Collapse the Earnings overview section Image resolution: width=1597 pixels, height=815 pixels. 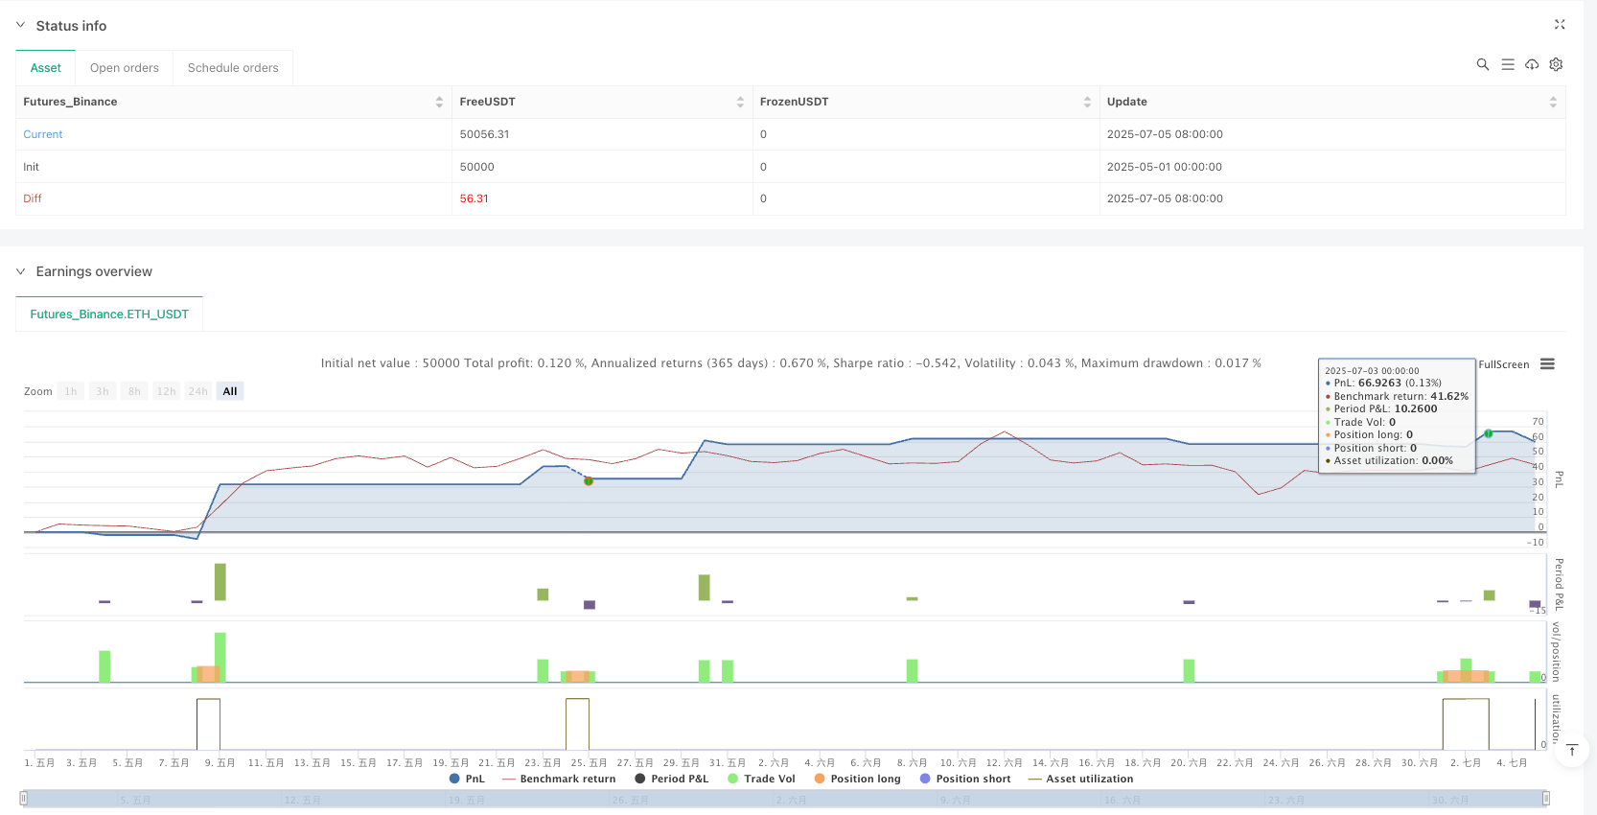(x=21, y=271)
